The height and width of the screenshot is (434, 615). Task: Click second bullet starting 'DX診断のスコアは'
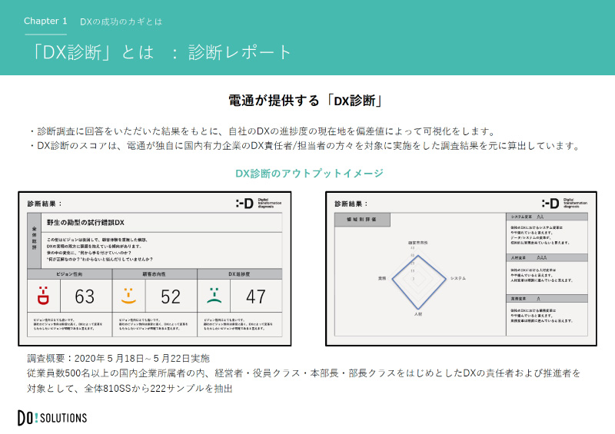(304, 146)
